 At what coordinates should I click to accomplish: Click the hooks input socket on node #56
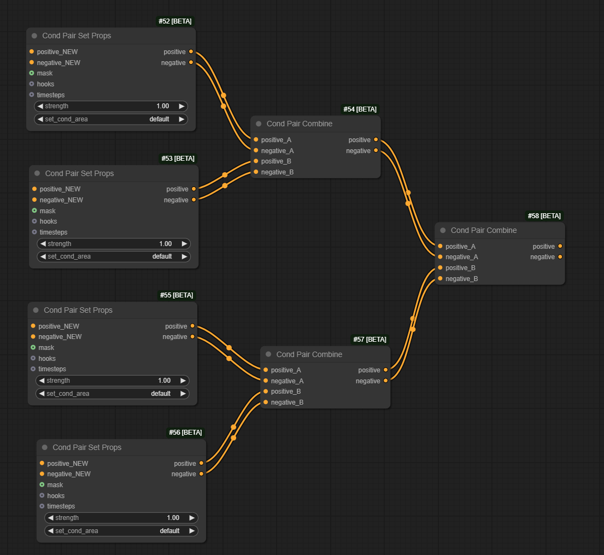tap(43, 495)
